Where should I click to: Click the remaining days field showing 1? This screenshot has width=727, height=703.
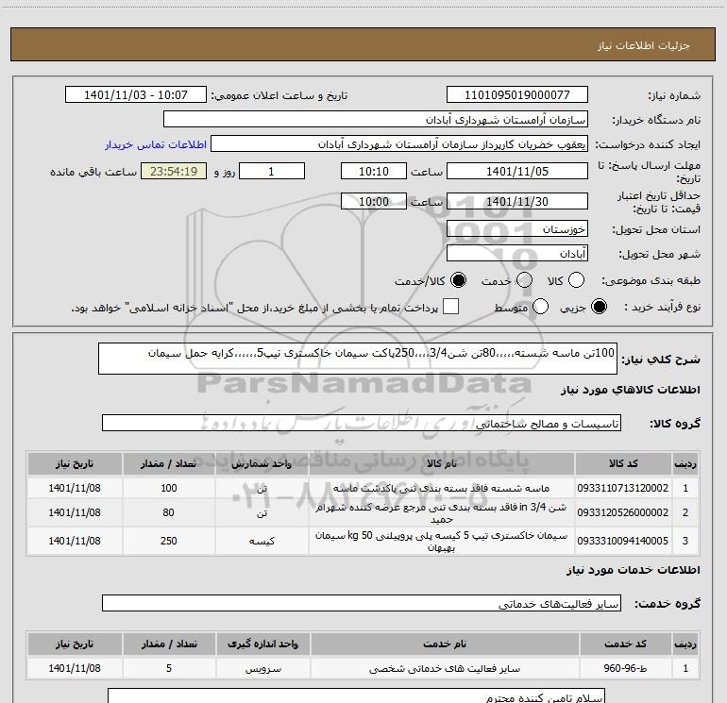coord(272,172)
